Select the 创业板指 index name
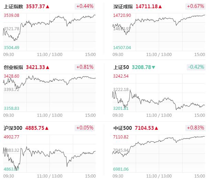 [x=13, y=67]
